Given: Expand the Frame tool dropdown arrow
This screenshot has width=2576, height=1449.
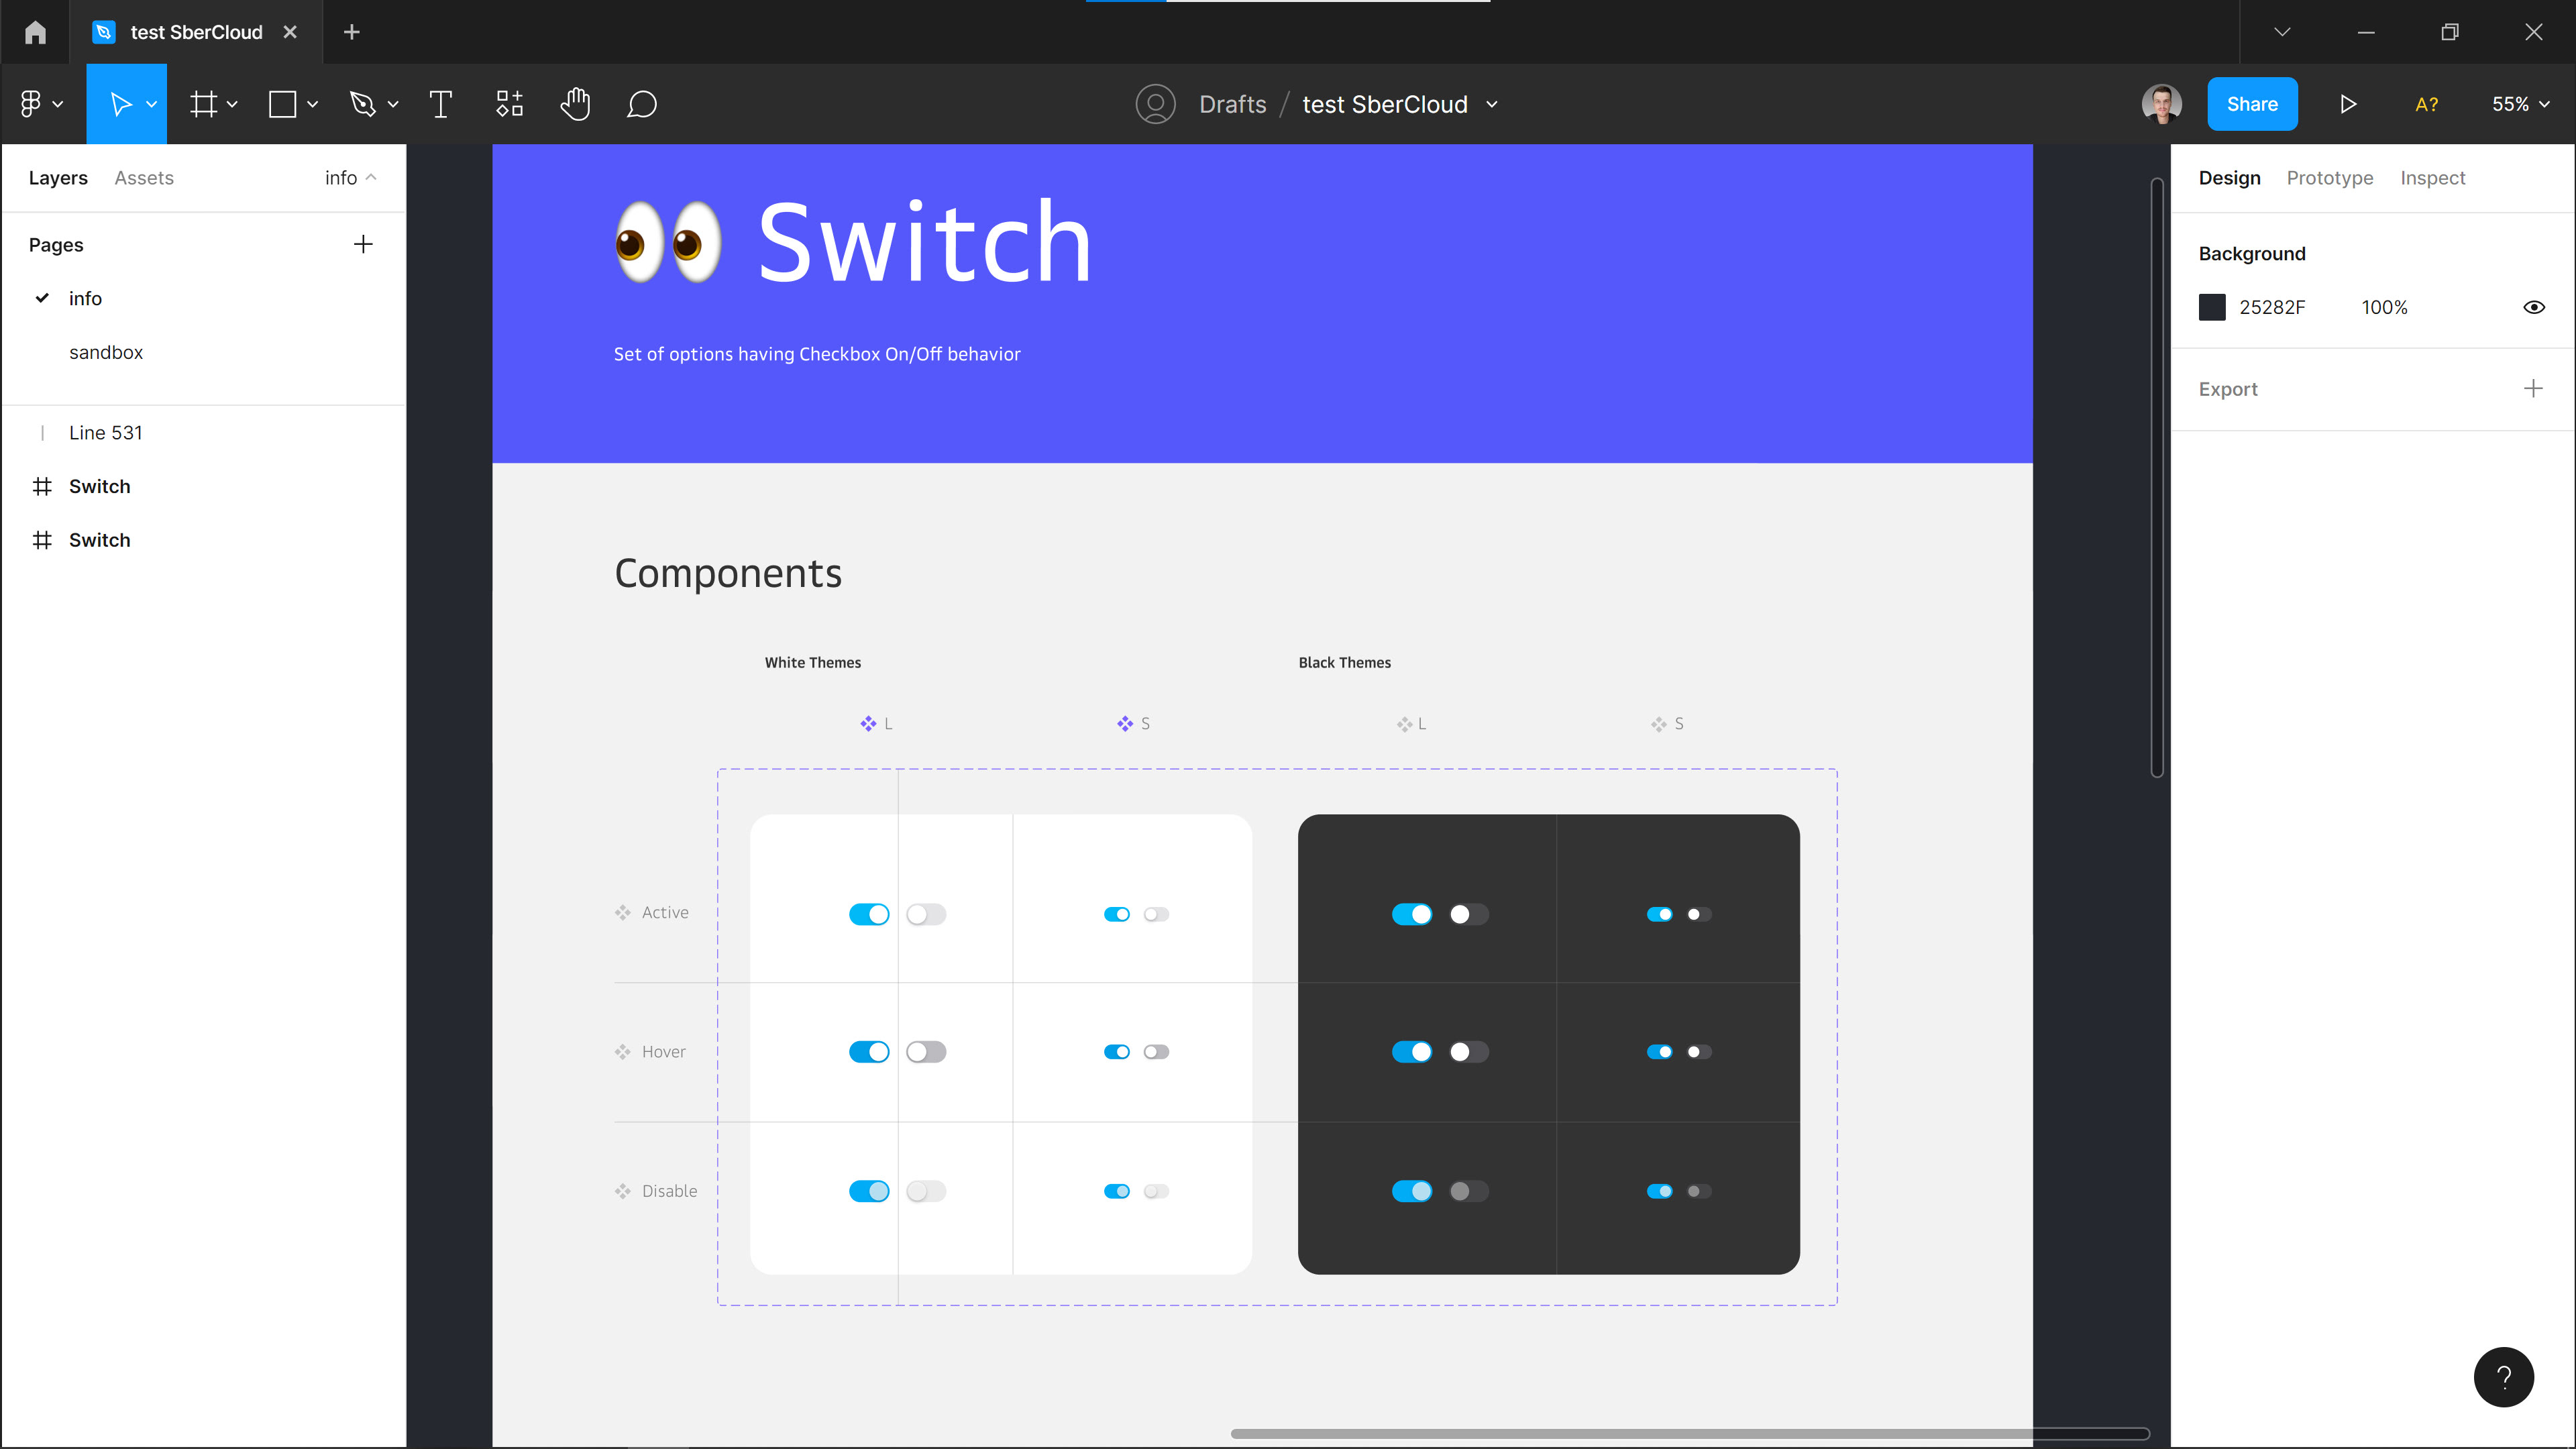Looking at the screenshot, I should tap(232, 104).
